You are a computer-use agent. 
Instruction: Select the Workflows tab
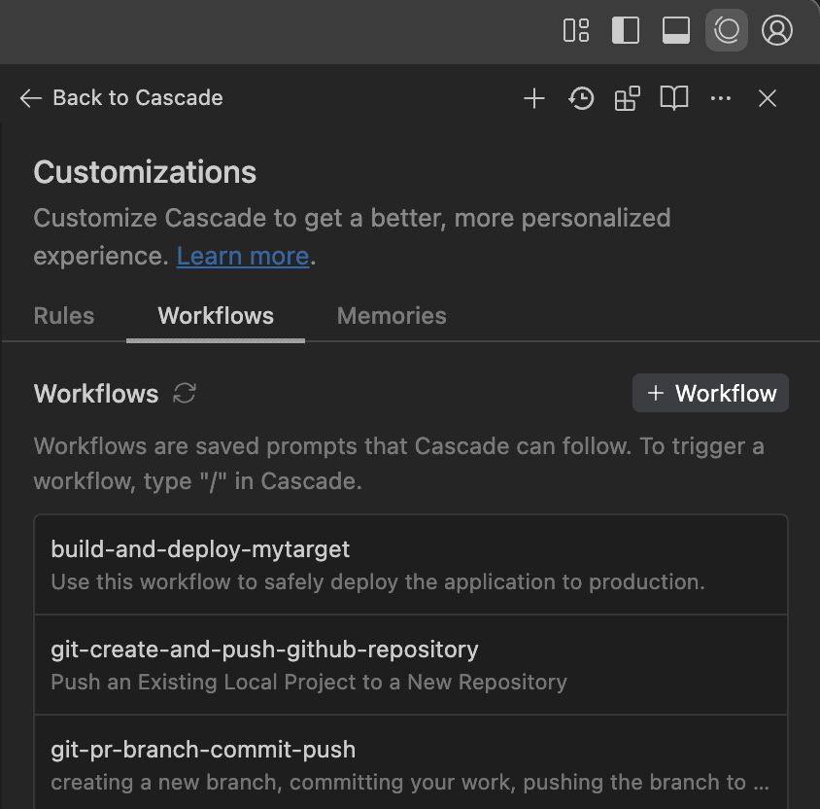point(216,316)
